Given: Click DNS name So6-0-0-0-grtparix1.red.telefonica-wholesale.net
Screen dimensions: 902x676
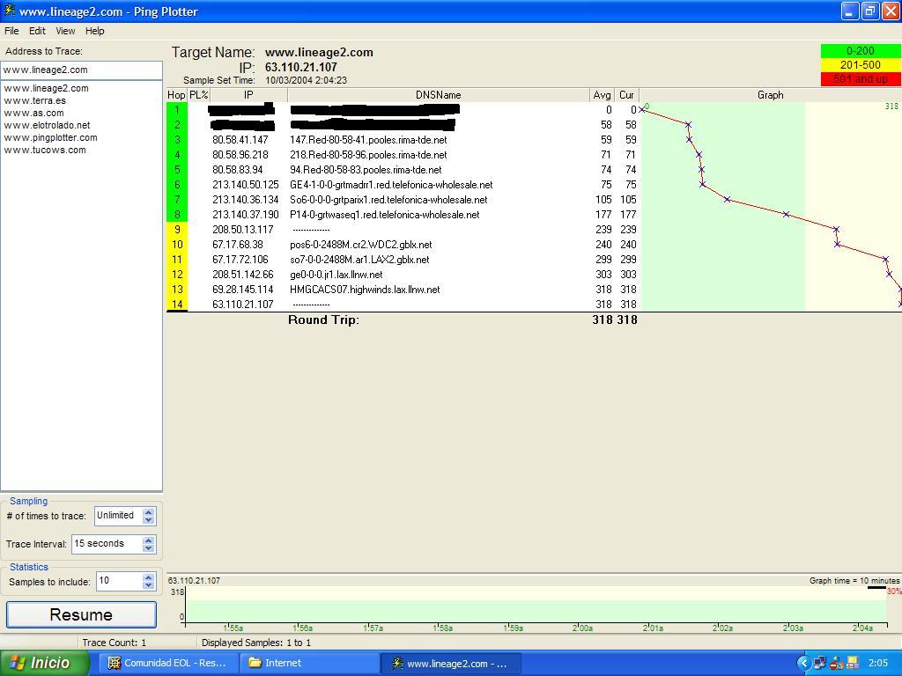Looking at the screenshot, I should point(388,200).
